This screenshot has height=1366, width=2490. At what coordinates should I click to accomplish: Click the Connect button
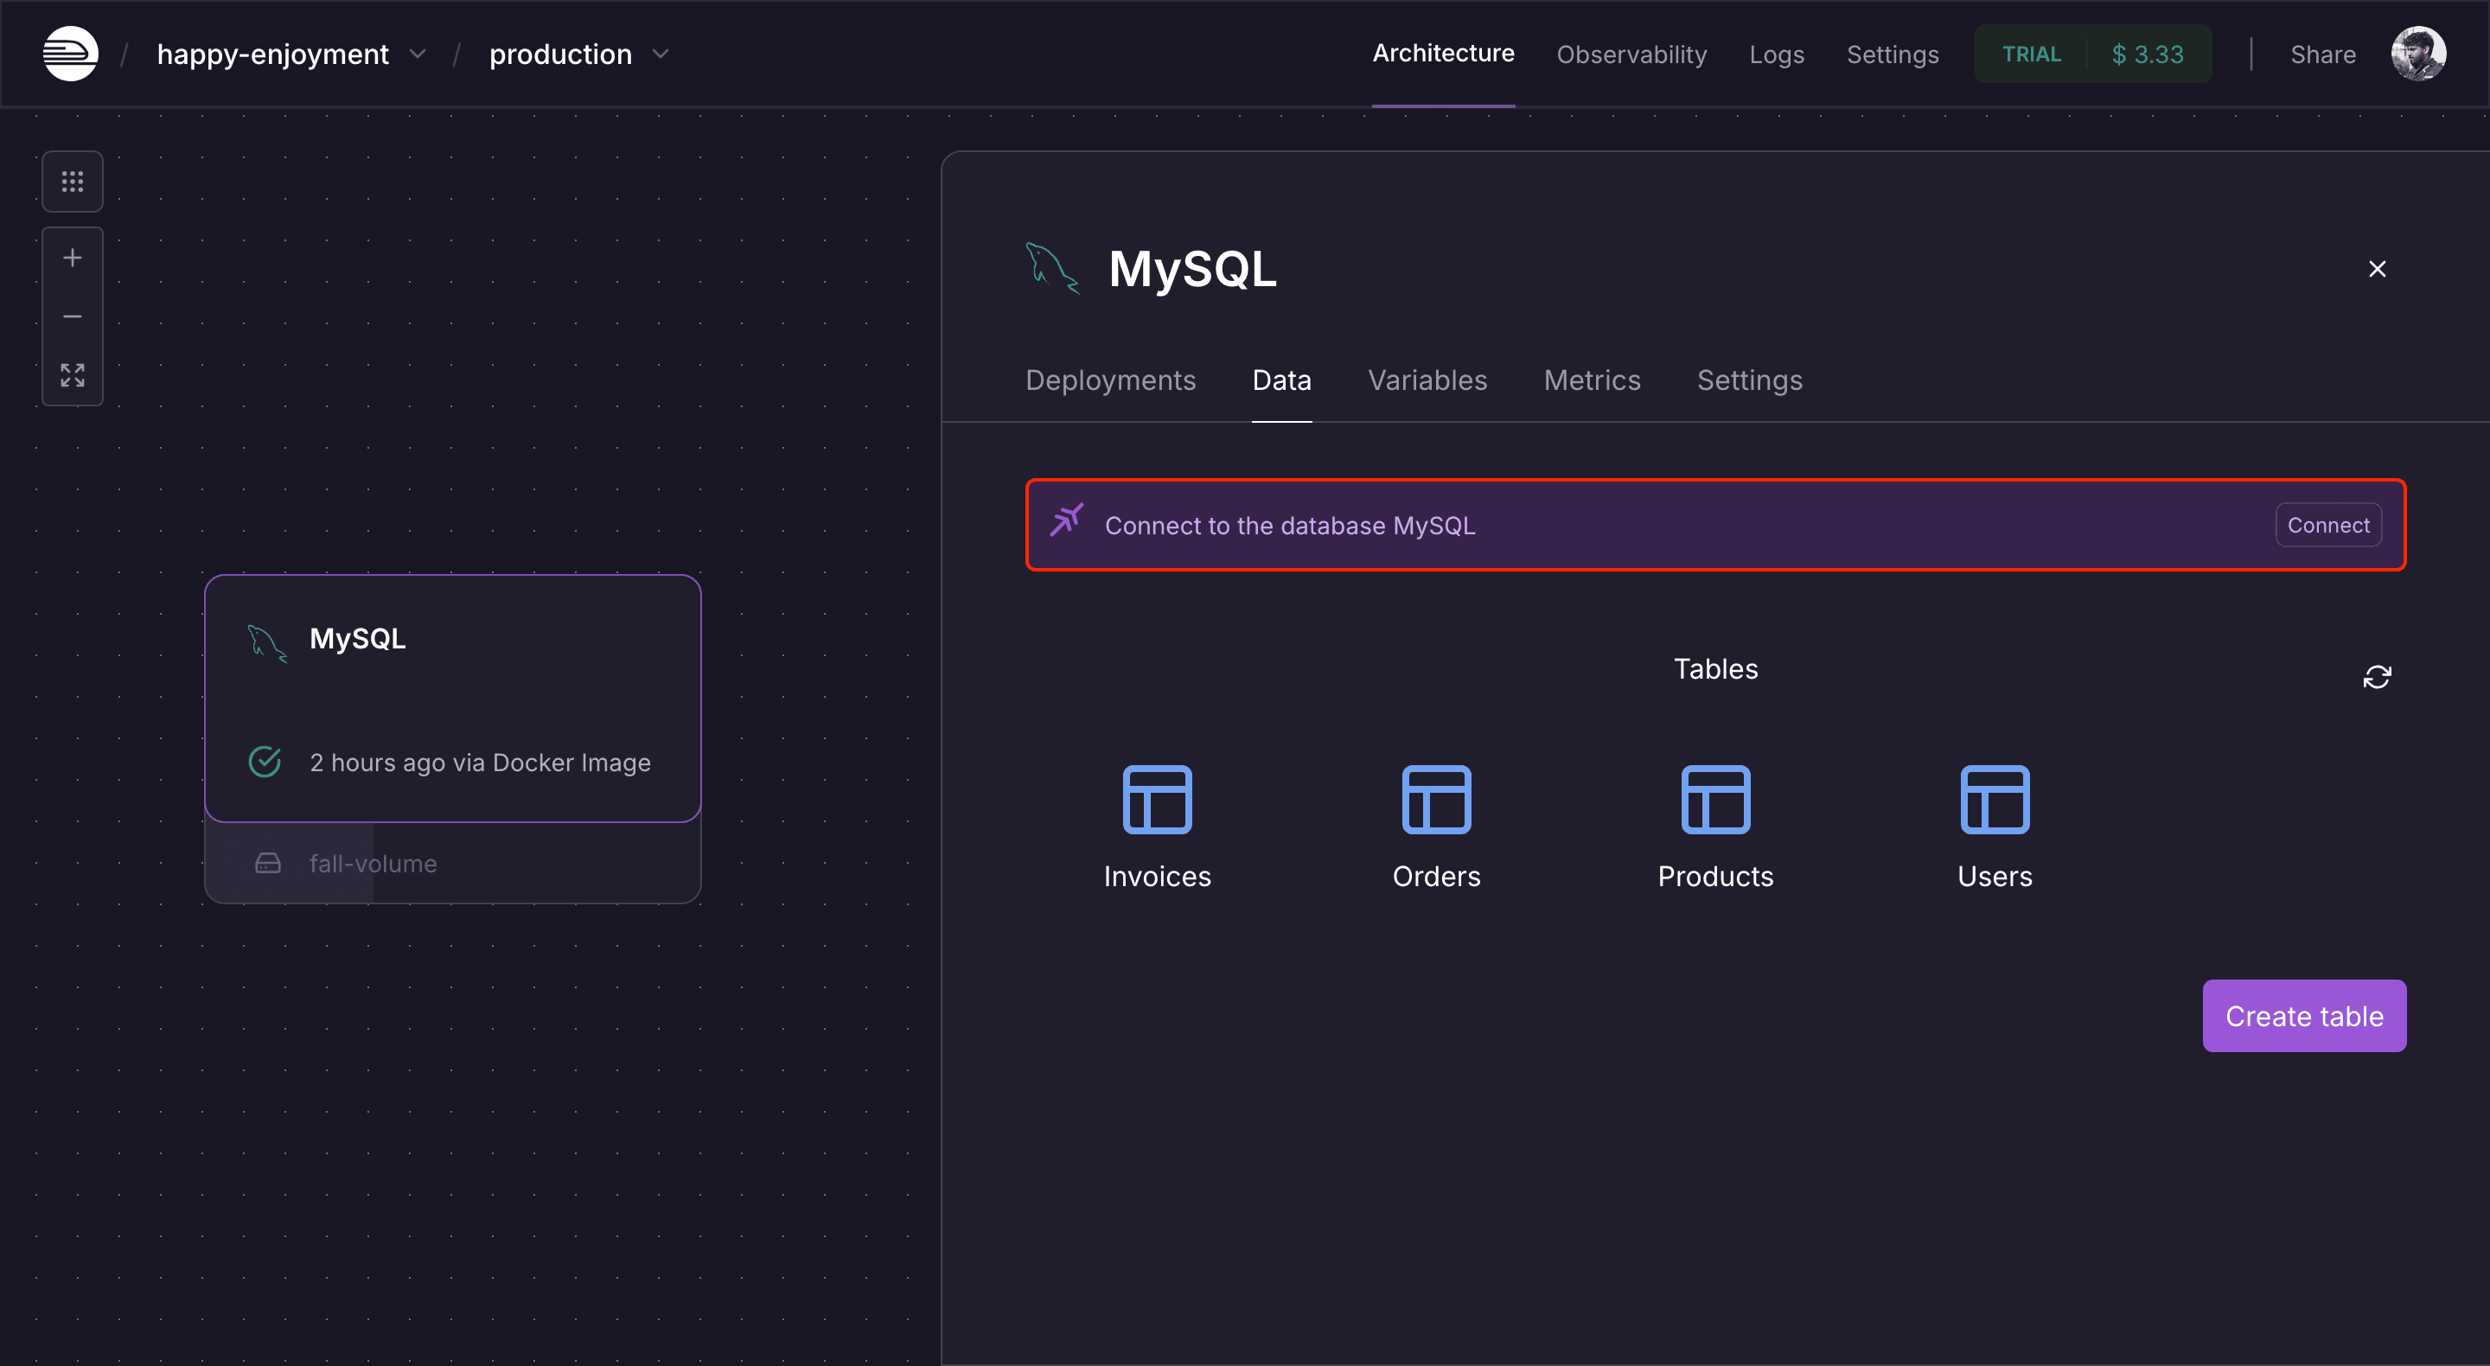pyautogui.click(x=2328, y=525)
